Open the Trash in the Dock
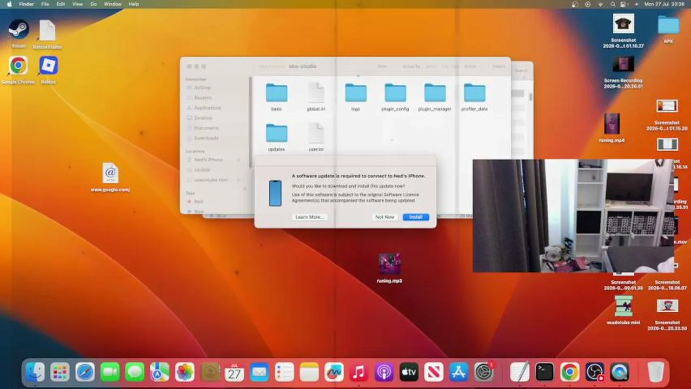 656,372
